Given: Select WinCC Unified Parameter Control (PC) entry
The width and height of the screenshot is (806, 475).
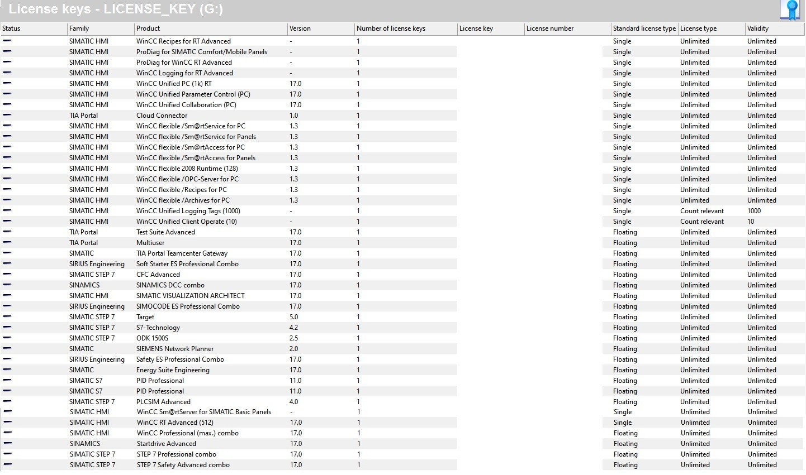Looking at the screenshot, I should 193,94.
